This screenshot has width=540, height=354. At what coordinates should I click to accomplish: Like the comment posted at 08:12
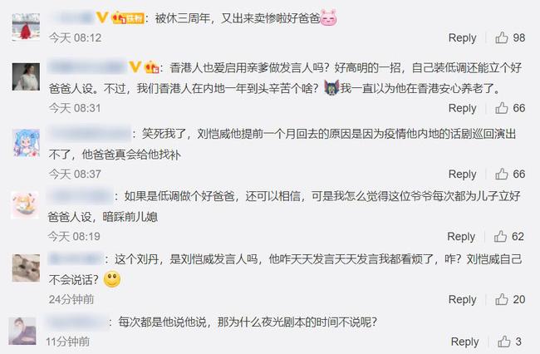[502, 37]
